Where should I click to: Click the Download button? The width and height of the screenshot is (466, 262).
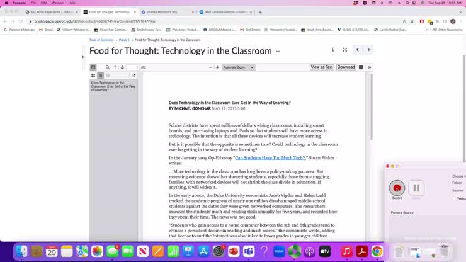(346, 67)
